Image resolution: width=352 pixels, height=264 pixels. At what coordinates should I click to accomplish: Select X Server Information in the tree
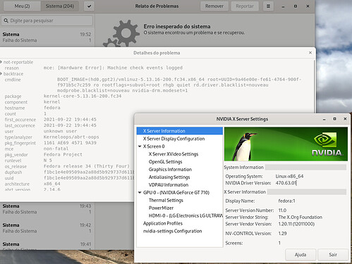point(180,131)
